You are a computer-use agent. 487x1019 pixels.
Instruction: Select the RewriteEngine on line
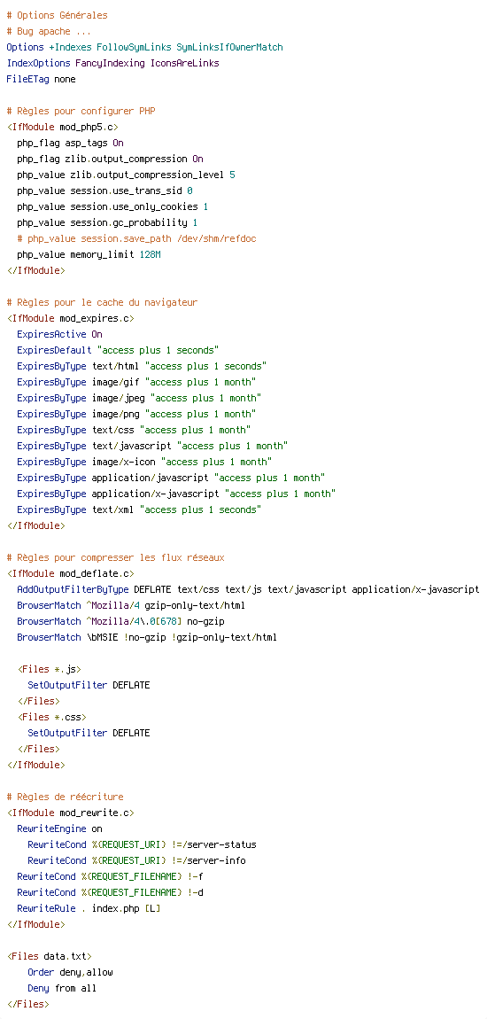[x=59, y=828]
